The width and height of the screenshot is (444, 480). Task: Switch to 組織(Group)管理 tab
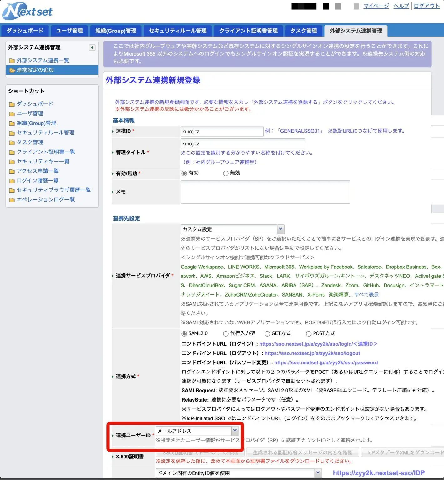pos(116,31)
